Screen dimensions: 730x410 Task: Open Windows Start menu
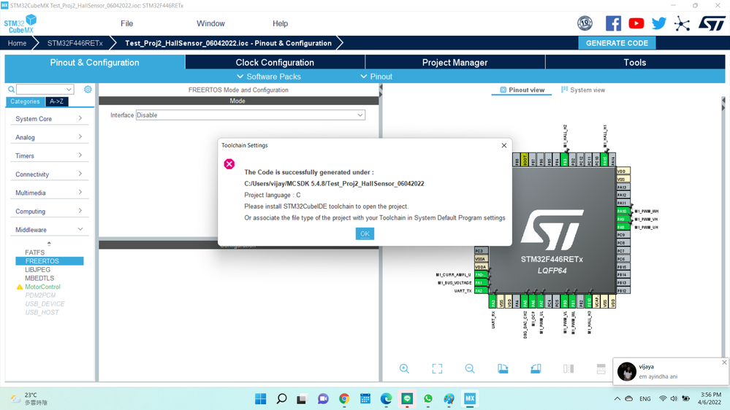(x=261, y=398)
